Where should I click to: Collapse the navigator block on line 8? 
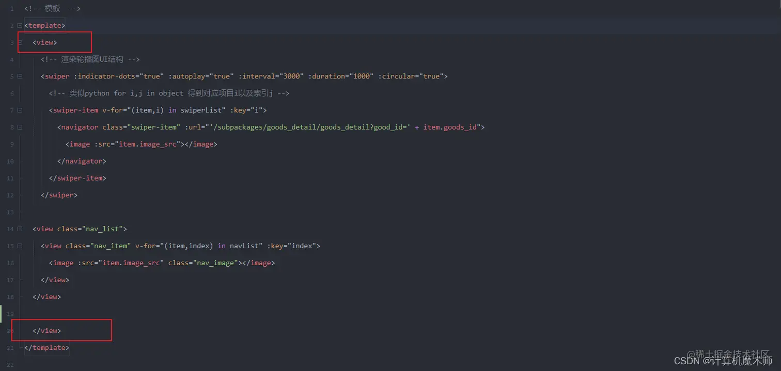pyautogui.click(x=20, y=127)
